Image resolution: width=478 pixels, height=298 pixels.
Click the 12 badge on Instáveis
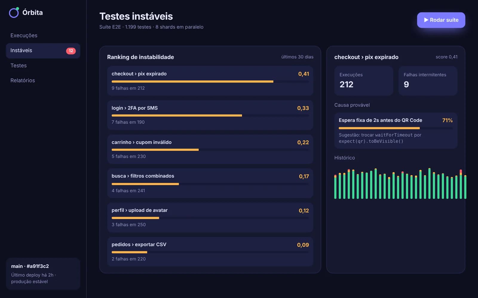pos(71,51)
